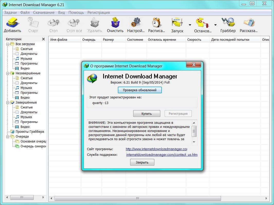Collapse the Незавершённые tree node
This screenshot has height=205, width=274.
point(7,73)
